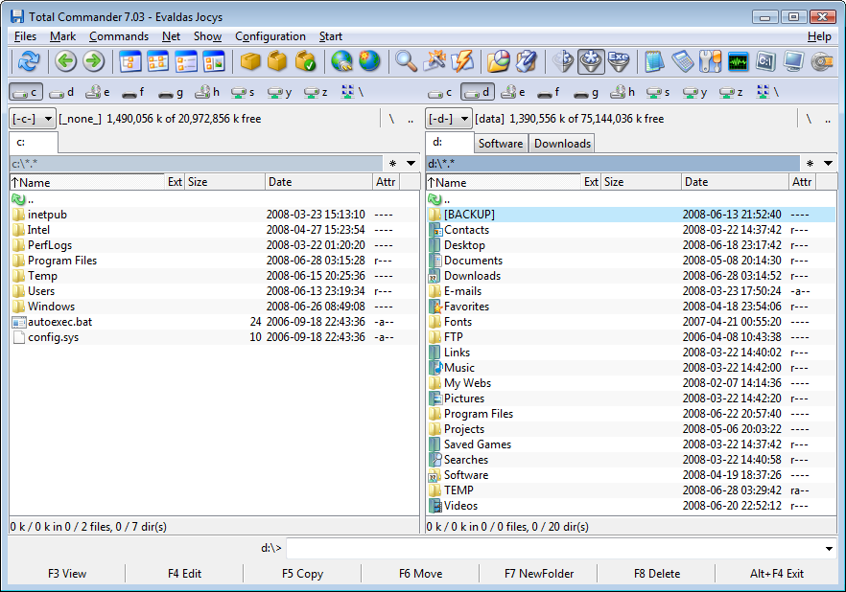This screenshot has height=592, width=846.
Task: Select the Projects folder in right panel
Action: tap(631, 429)
